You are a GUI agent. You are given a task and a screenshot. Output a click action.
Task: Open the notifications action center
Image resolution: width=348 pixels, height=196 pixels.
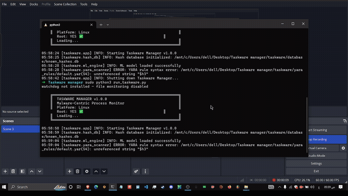coord(341,187)
